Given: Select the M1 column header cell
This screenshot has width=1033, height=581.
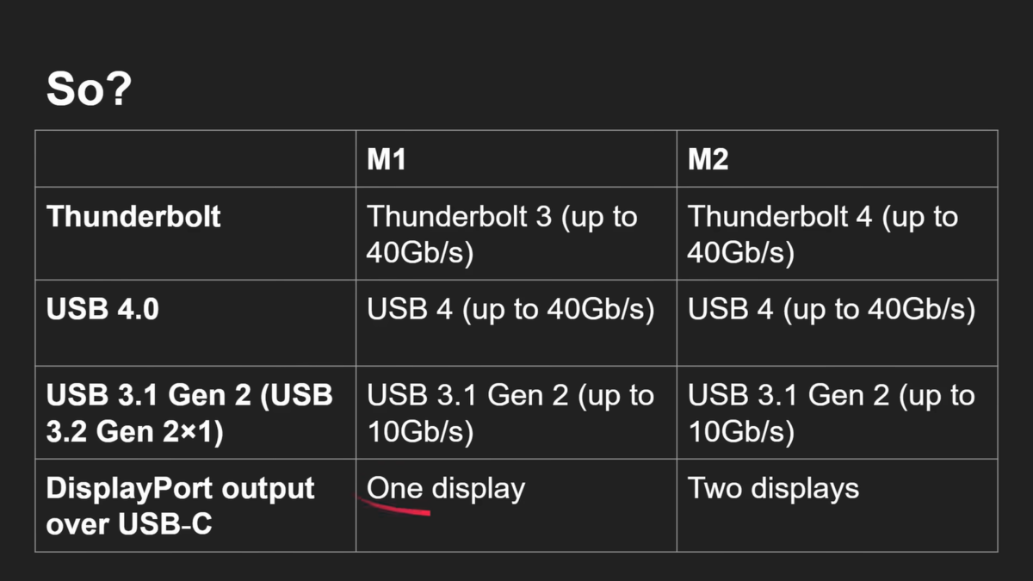Looking at the screenshot, I should point(516,159).
